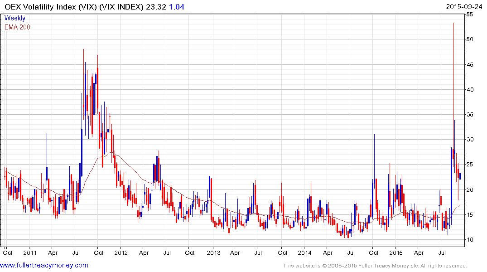Click the copyright notice text
Image resolution: width=487 pixels, height=272 pixels.
pyautogui.click(x=375, y=266)
